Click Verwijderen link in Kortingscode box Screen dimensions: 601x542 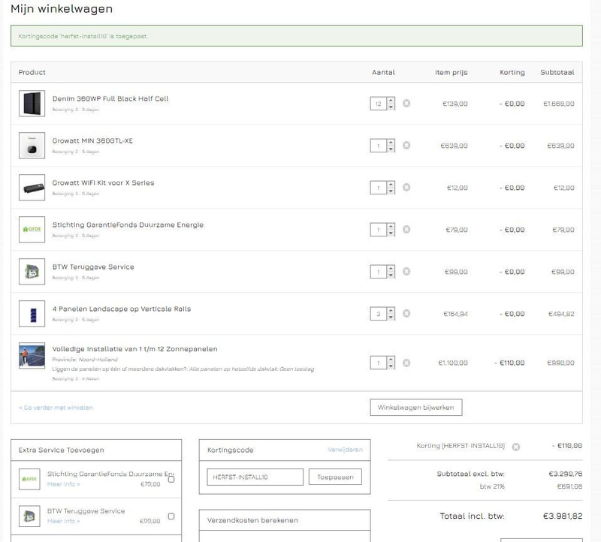(345, 450)
